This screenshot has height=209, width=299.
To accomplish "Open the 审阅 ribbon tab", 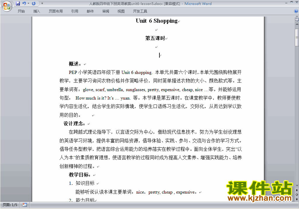I will pos(106,11).
